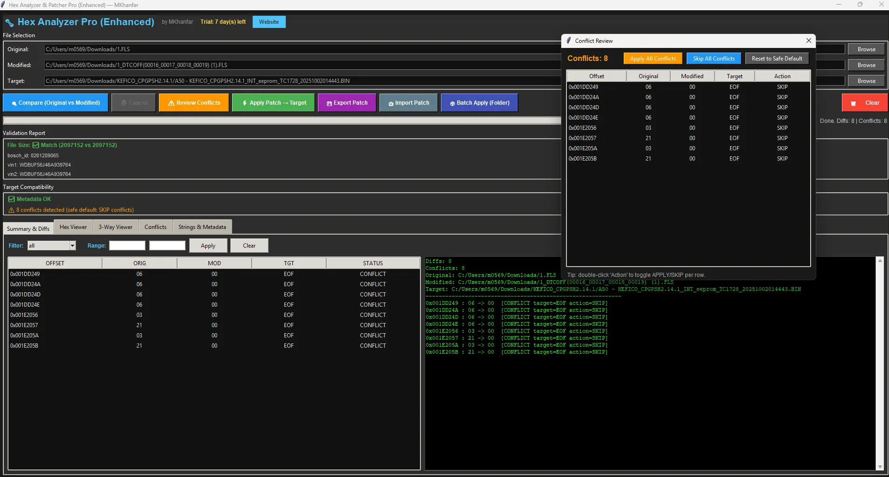Click the Import Patch icon

tap(392, 102)
